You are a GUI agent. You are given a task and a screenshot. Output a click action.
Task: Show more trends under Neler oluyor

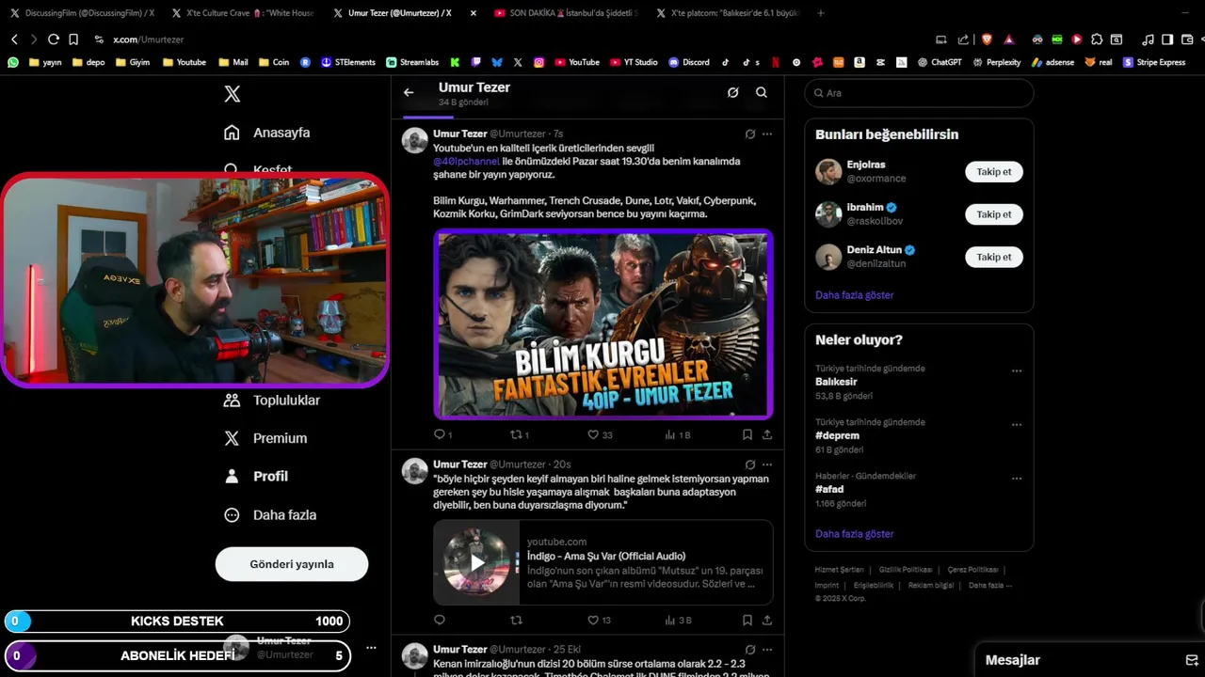(x=855, y=534)
